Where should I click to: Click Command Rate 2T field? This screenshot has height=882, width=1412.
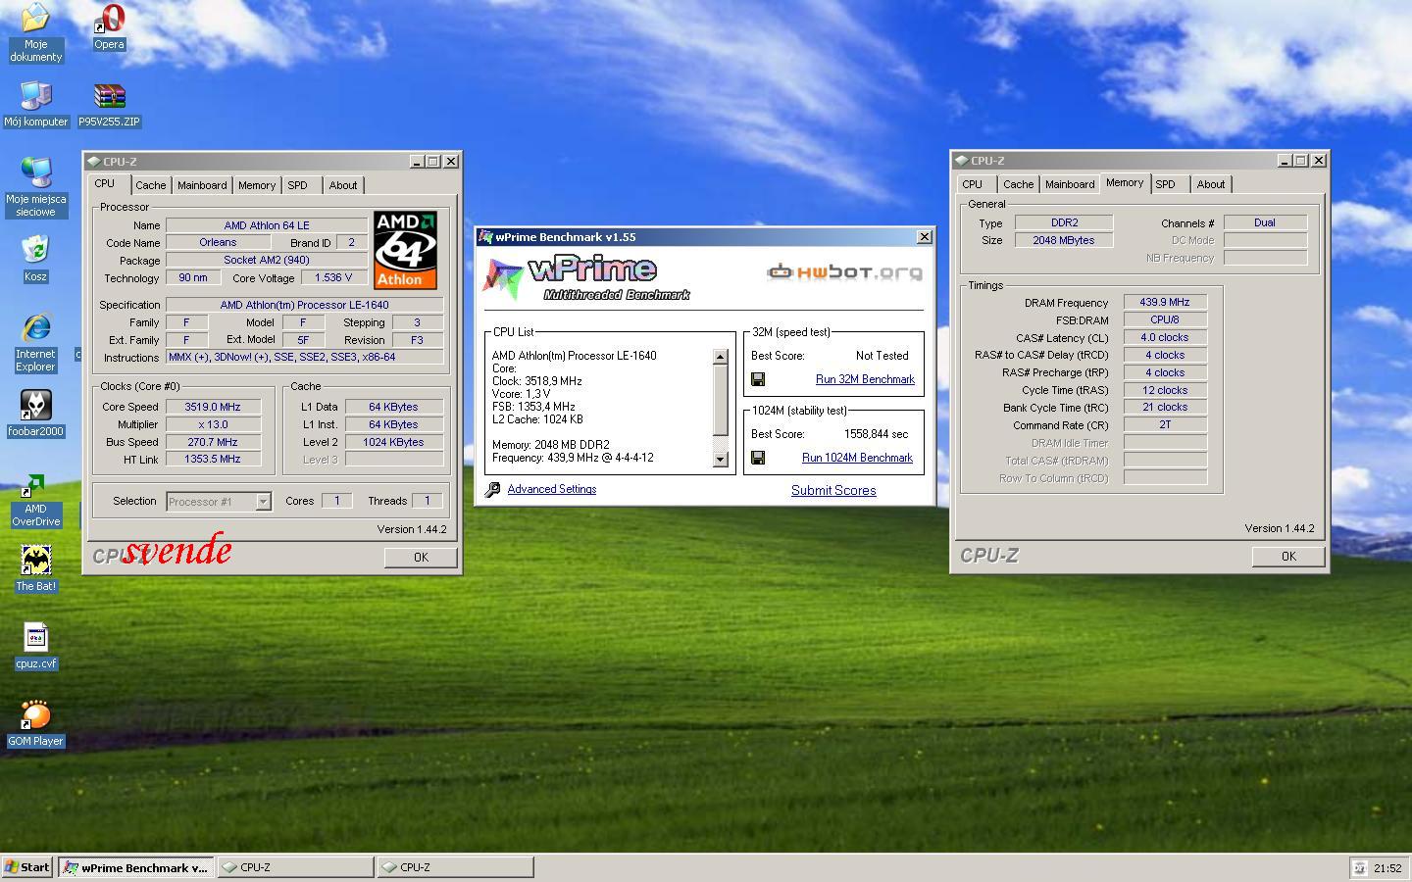tap(1165, 425)
